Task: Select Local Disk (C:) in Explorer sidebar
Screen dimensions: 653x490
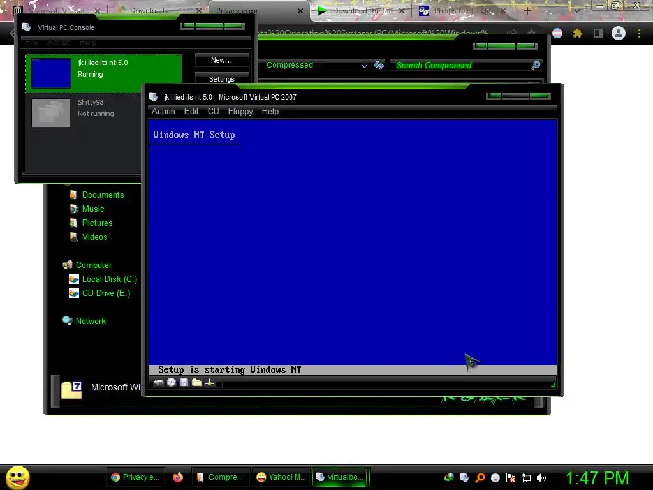Action: [x=109, y=279]
